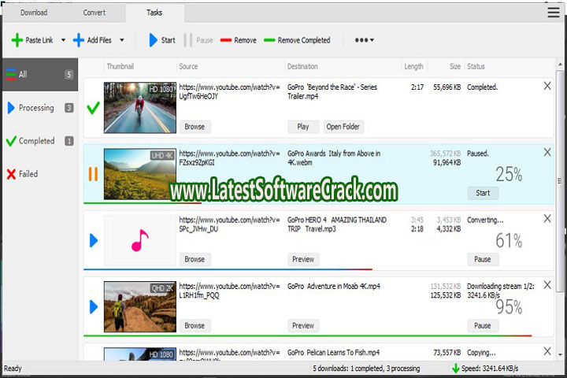The width and height of the screenshot is (567, 378).
Task: Click the blue Add Files plus icon
Action: tap(79, 40)
